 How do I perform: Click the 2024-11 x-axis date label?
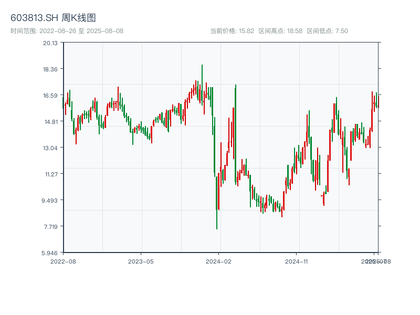297,261
